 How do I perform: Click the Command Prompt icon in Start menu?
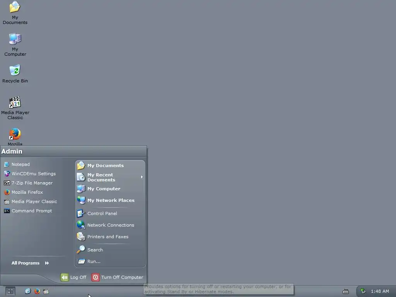click(7, 211)
